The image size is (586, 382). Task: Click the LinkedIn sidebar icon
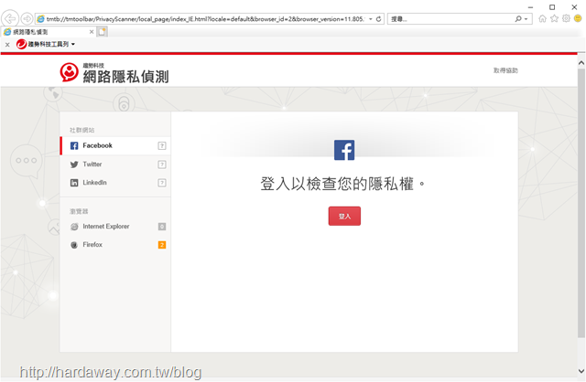[74, 183]
